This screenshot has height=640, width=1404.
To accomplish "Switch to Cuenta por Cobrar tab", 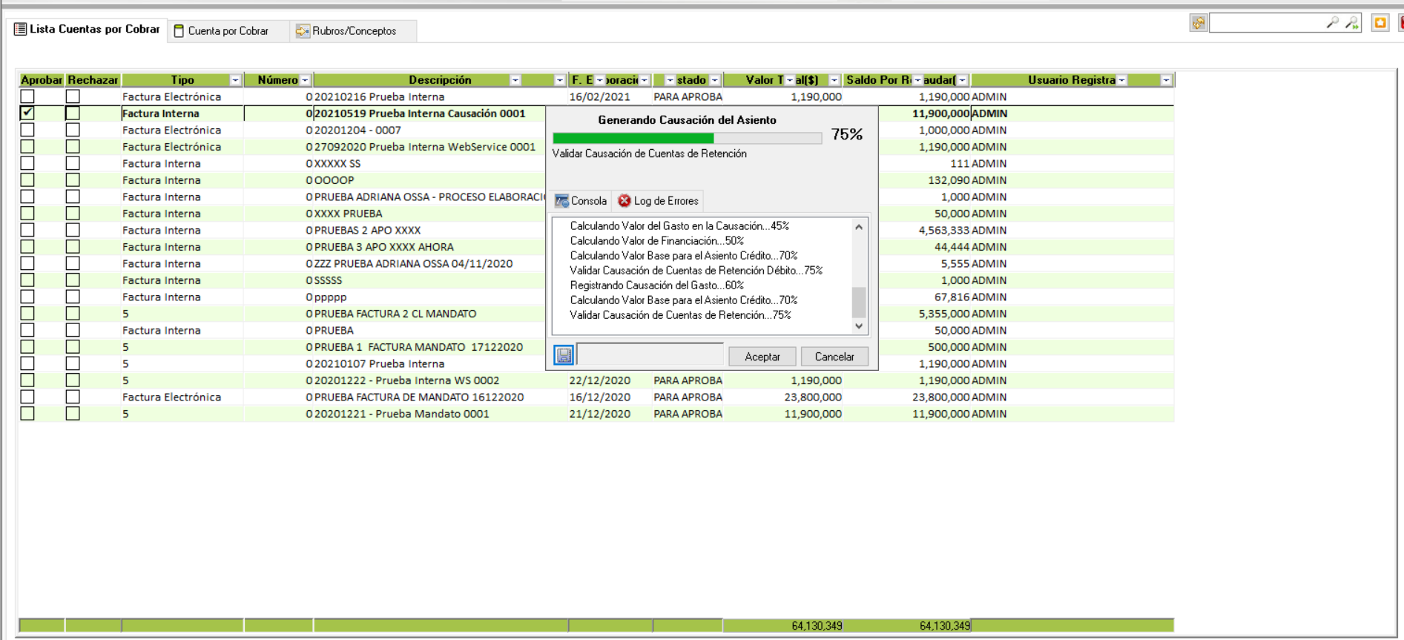I will tap(221, 31).
